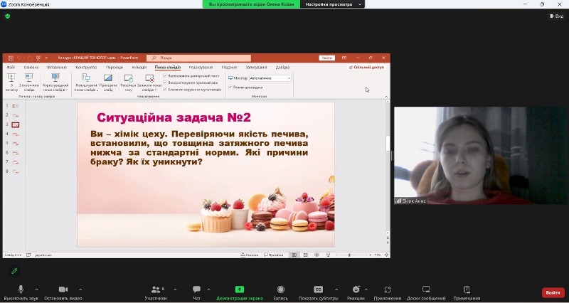Click the zoom out minus in status bar

click(336, 255)
